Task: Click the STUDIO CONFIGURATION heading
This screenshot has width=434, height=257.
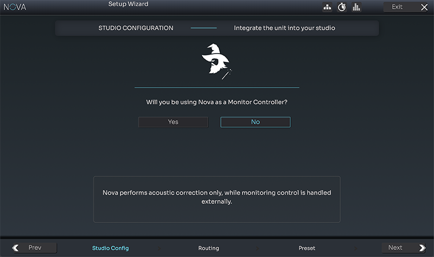Action: 136,28
